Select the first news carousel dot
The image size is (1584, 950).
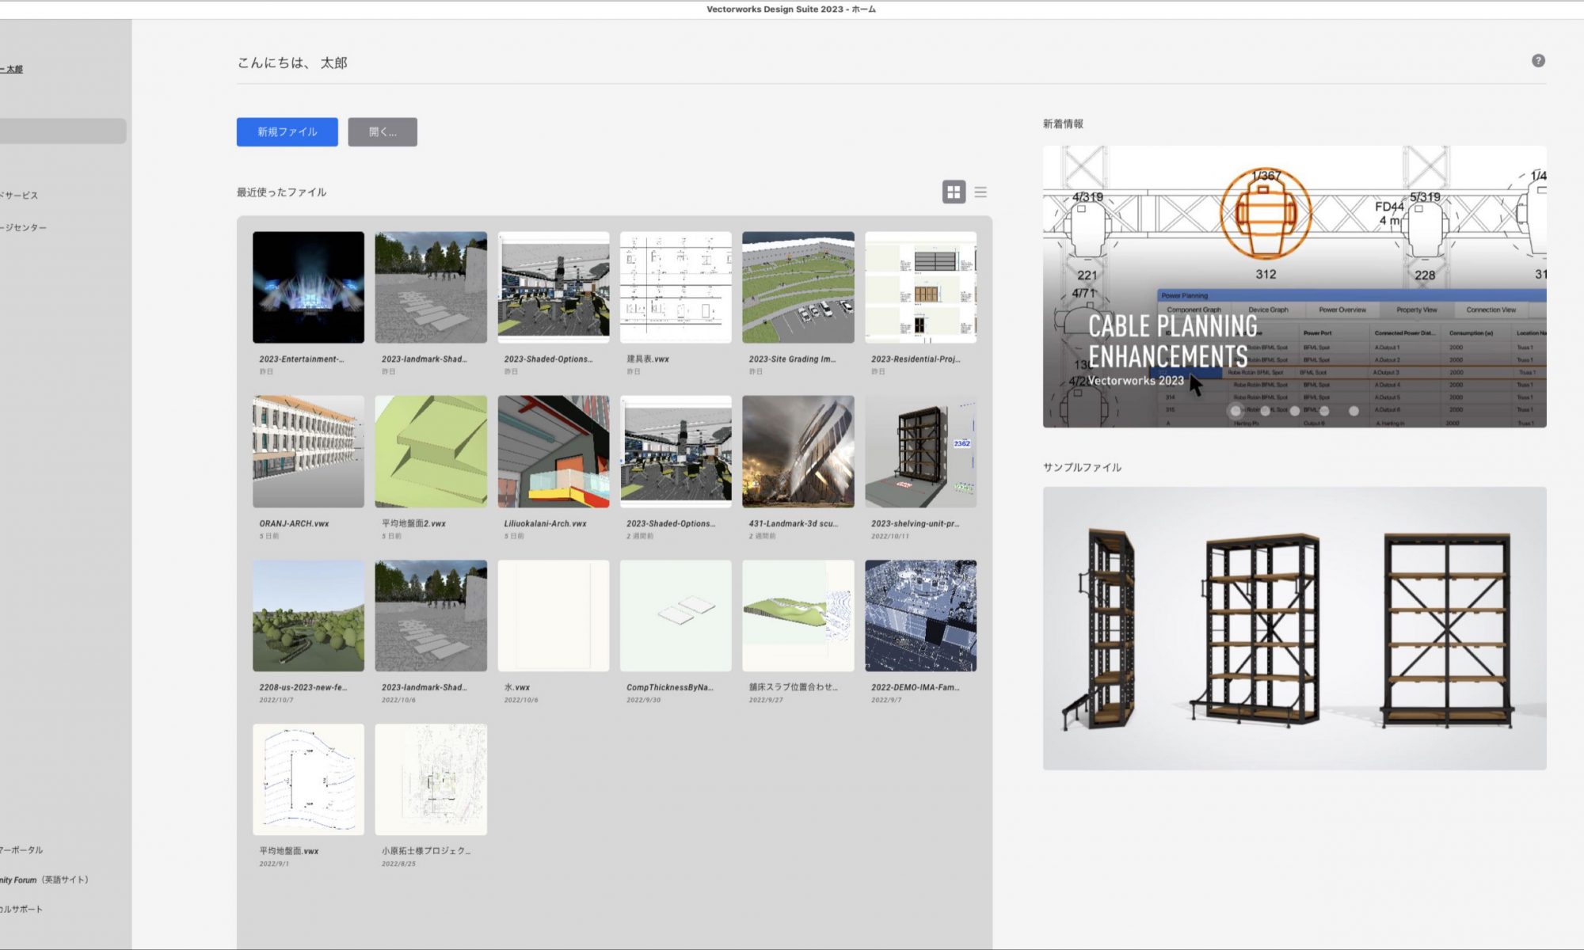click(1236, 411)
